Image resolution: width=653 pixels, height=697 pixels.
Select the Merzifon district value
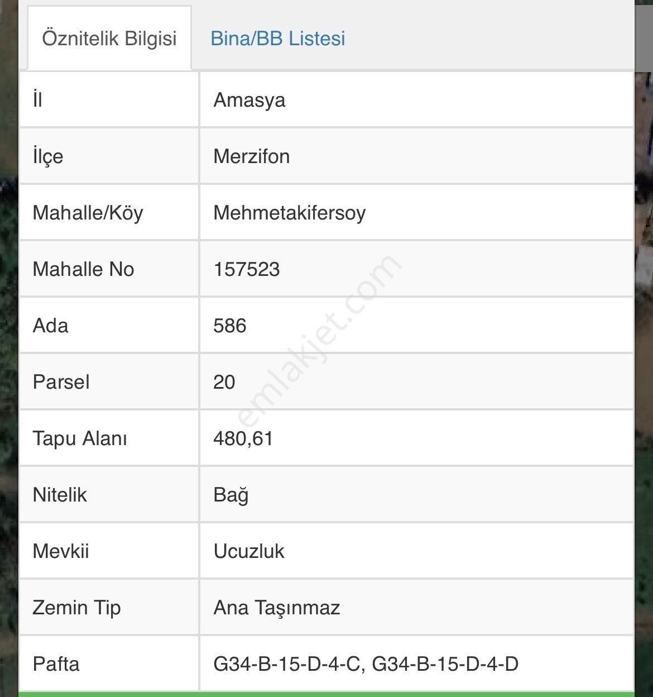coord(251,156)
